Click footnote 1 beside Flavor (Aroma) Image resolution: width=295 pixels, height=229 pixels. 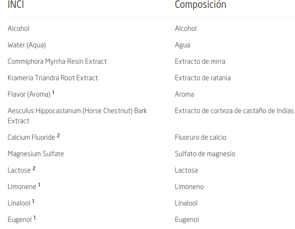tap(53, 92)
